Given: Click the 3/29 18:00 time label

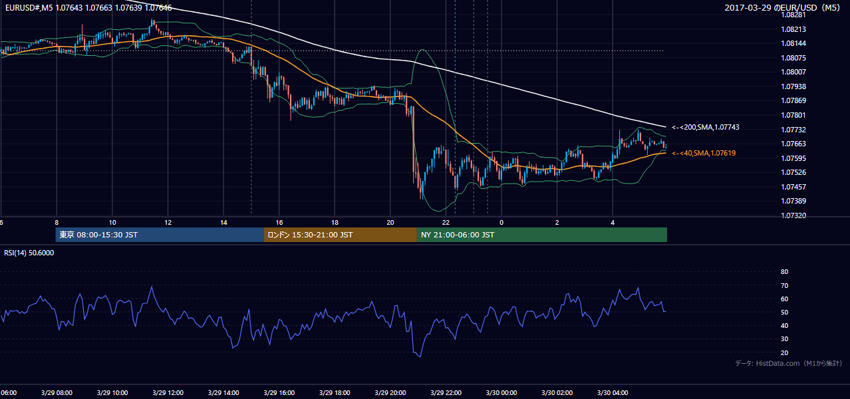Looking at the screenshot, I should 334,392.
